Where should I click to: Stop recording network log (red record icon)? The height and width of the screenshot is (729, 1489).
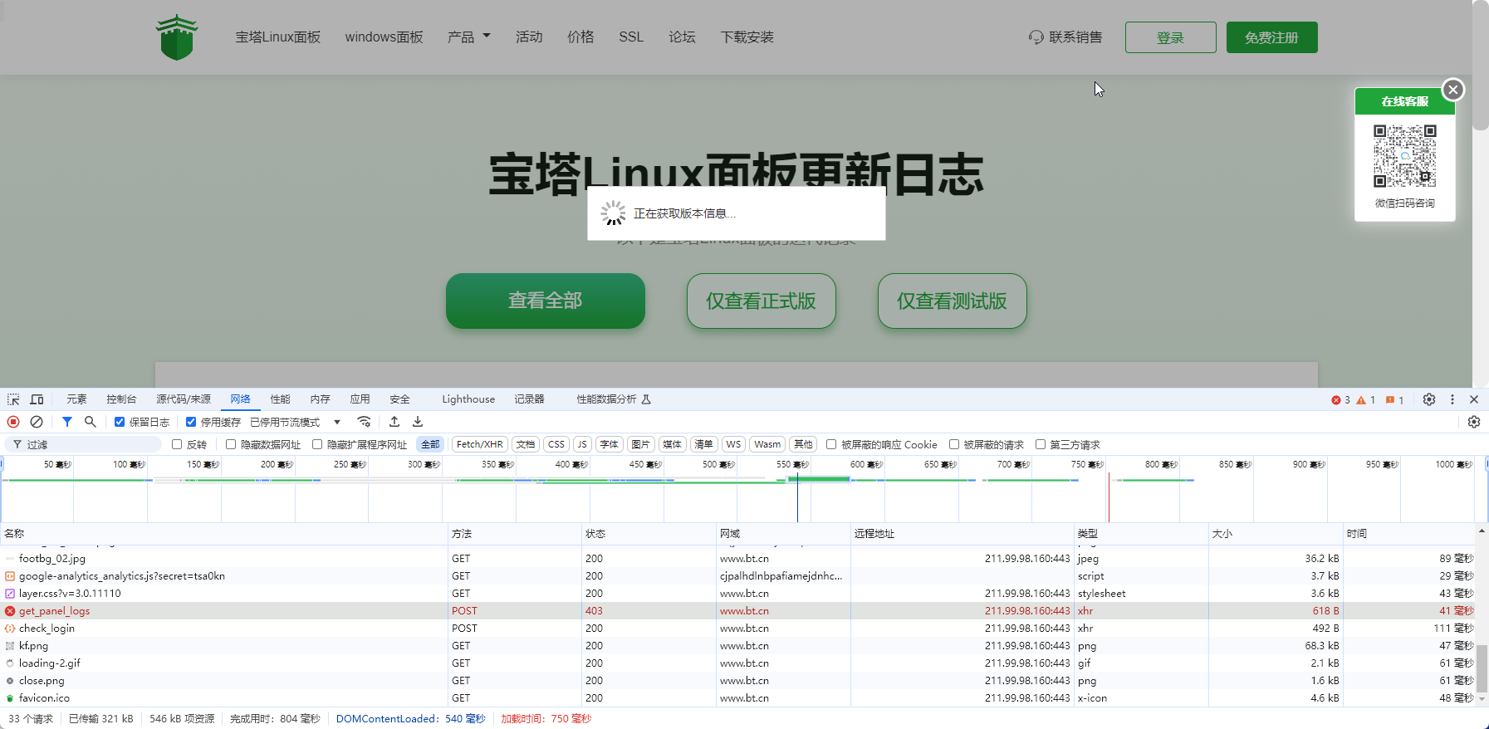click(x=13, y=422)
